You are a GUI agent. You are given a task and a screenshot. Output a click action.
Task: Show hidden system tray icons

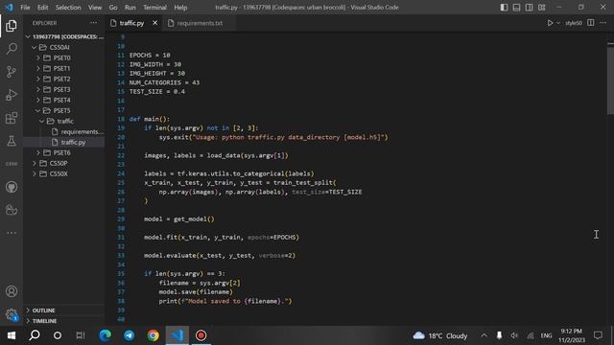484,335
